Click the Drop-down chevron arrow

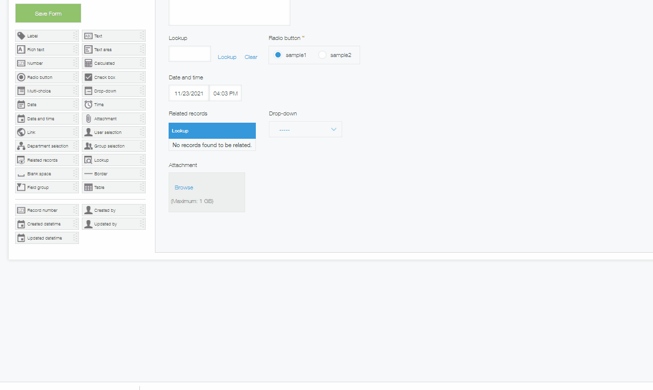[x=334, y=130]
